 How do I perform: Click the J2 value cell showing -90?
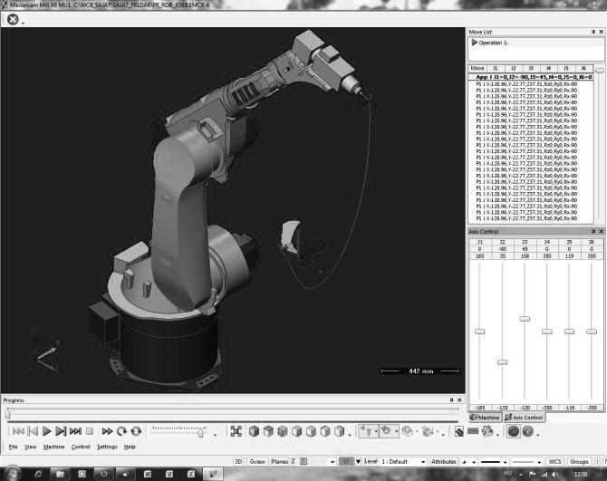pos(503,249)
